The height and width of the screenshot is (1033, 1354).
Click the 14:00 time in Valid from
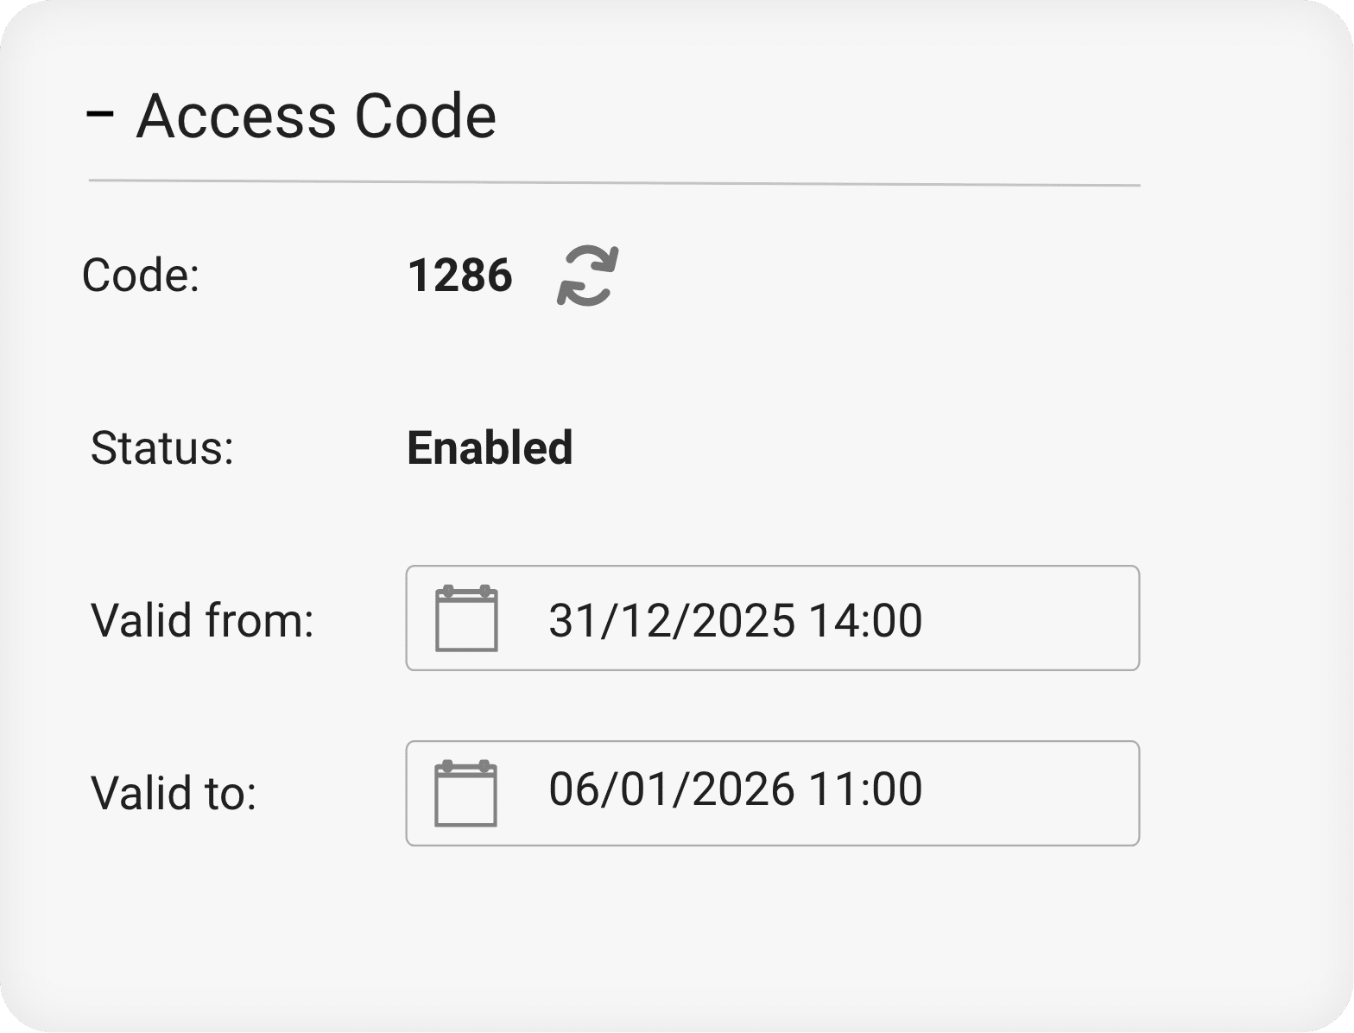click(866, 620)
